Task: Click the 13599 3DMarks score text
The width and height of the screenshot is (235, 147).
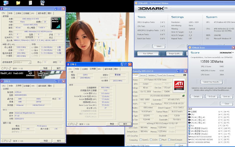Action: point(211,62)
